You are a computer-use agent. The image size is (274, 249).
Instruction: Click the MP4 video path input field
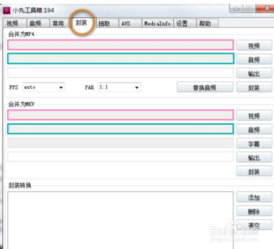click(120, 45)
